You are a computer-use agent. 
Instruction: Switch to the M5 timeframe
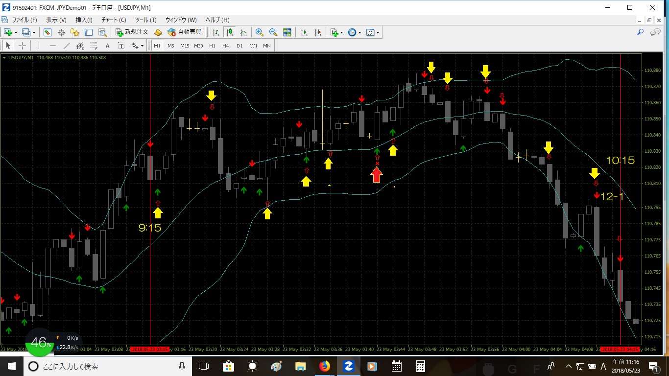(171, 46)
